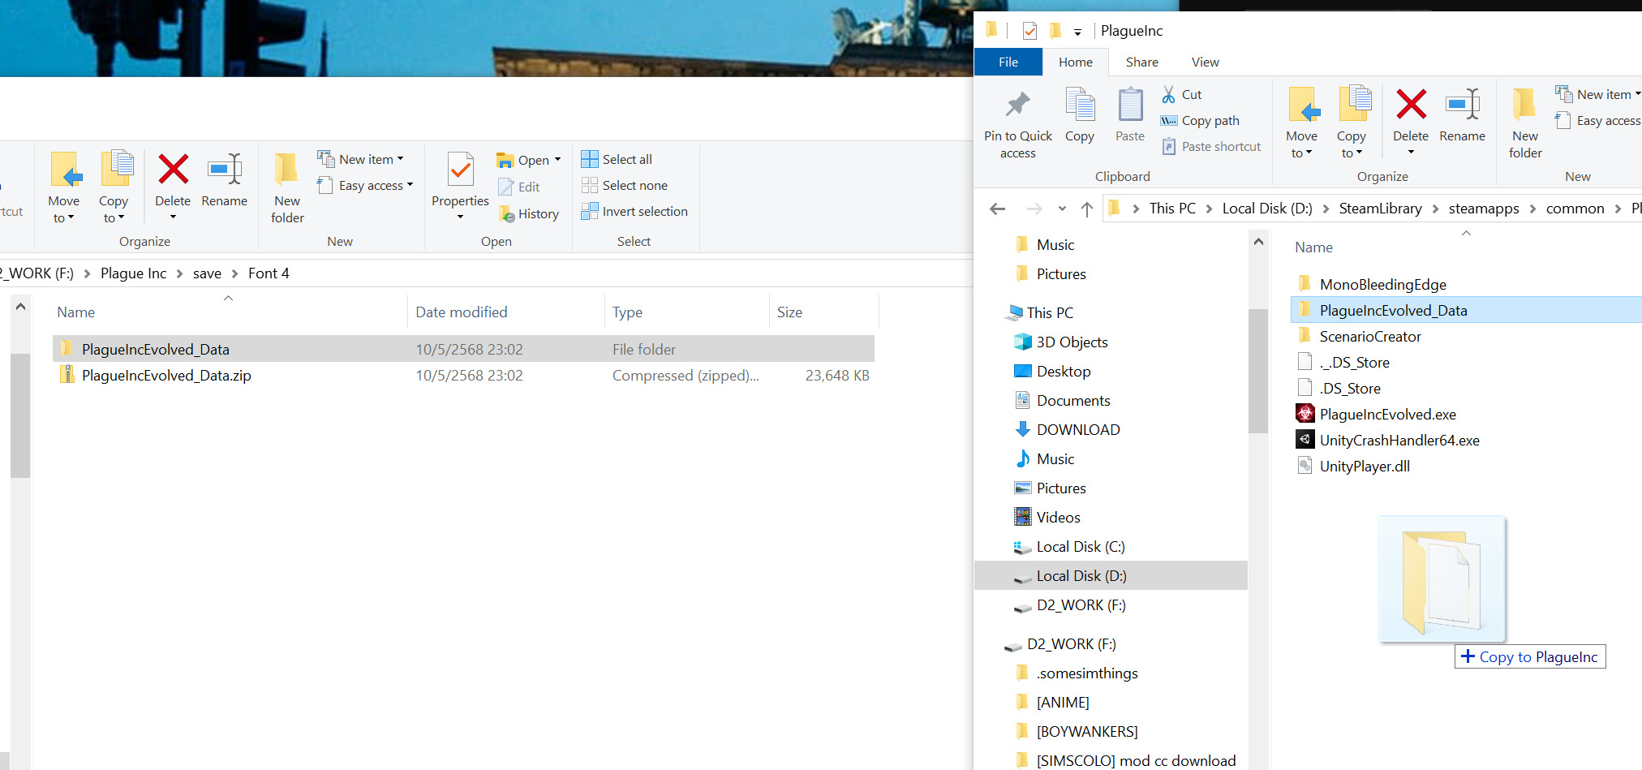The height and width of the screenshot is (770, 1642).
Task: Open DOWNLOAD in navigation pane
Action: pos(1077,429)
